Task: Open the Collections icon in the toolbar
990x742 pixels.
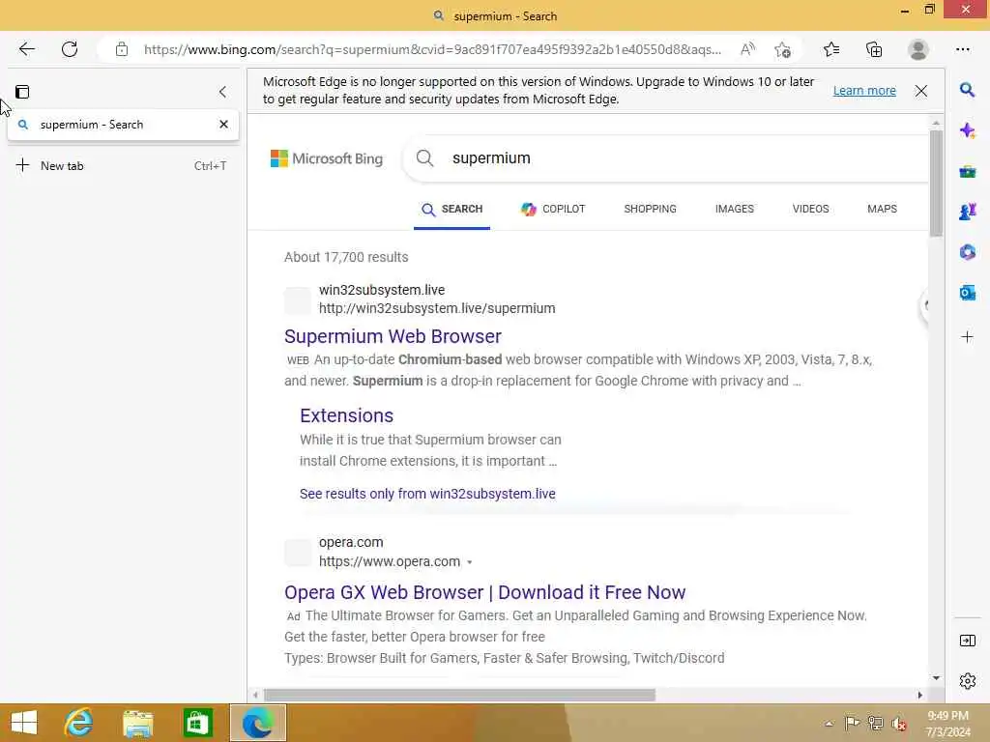Action: point(874,49)
